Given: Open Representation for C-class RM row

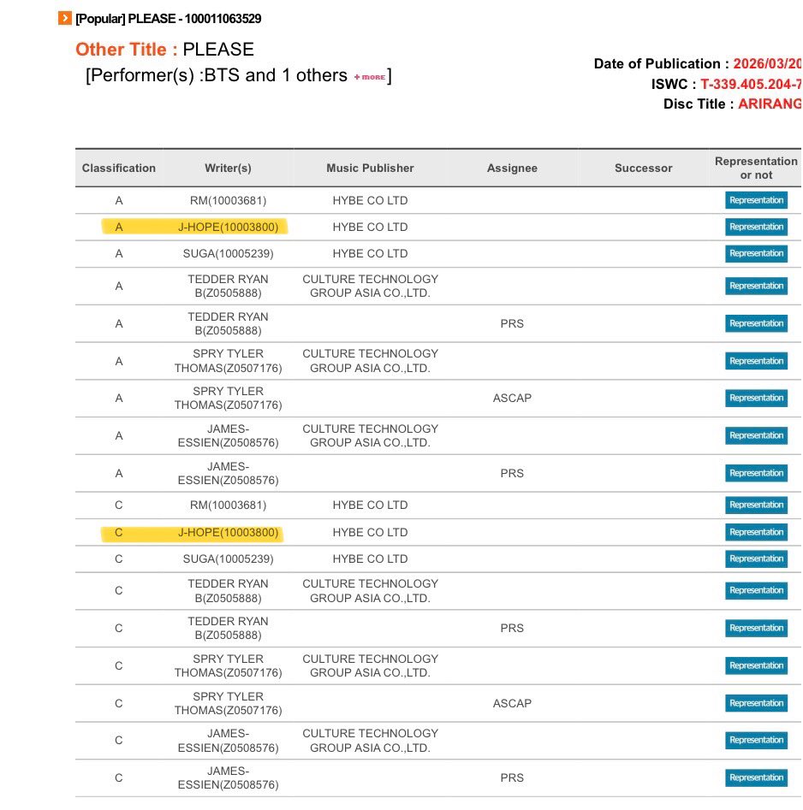Looking at the screenshot, I should coord(756,506).
